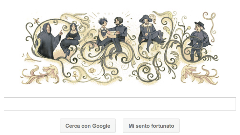Focus the empty Google search field
Image resolution: width=240 pixels, height=135 pixels.
coord(120,104)
